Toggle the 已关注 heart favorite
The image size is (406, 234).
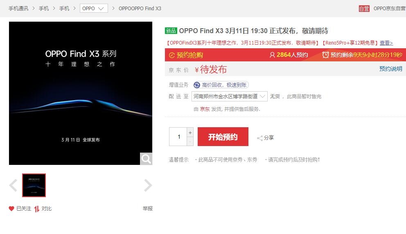click(11, 209)
